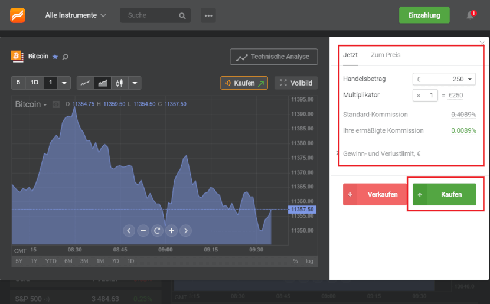Select the S&P 500 row in background list
The width and height of the screenshot is (490, 304).
(x=86, y=299)
